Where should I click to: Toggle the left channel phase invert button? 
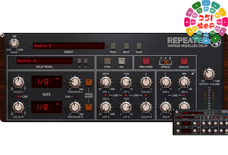pos(89,82)
